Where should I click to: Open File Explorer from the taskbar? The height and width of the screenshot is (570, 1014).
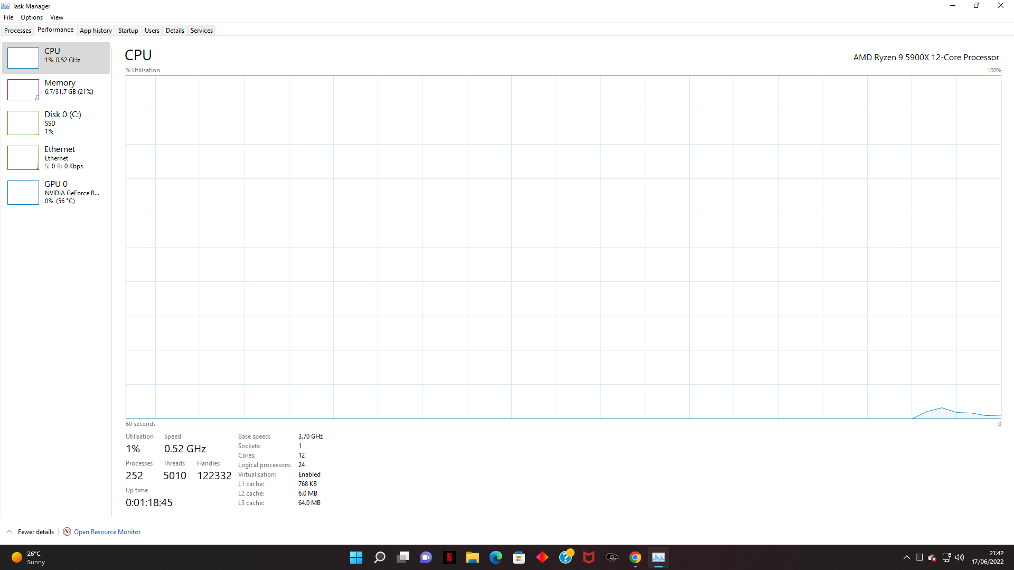[x=473, y=557]
